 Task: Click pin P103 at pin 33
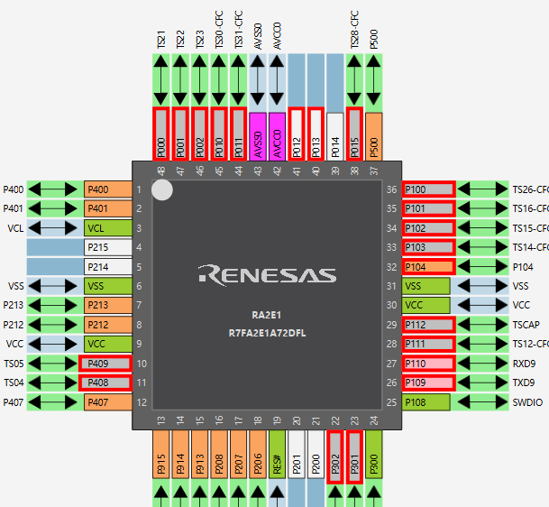[x=429, y=247]
